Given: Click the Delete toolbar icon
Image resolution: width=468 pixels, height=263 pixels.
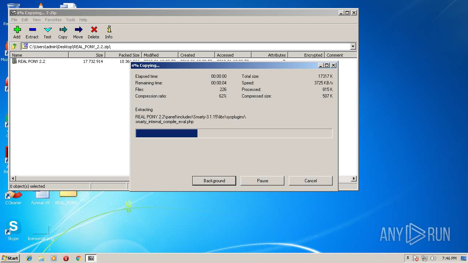Looking at the screenshot, I should point(94,32).
